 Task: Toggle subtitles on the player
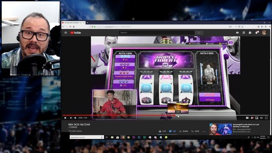click(x=247, y=118)
